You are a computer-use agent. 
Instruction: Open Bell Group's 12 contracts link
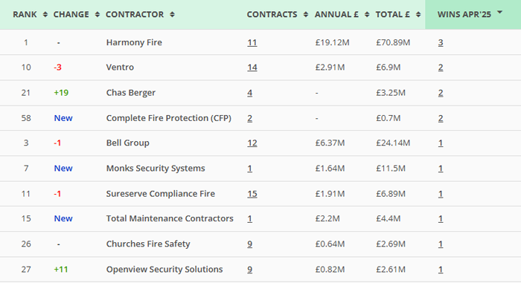252,143
